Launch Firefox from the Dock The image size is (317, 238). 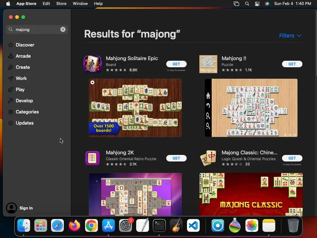(x=74, y=226)
